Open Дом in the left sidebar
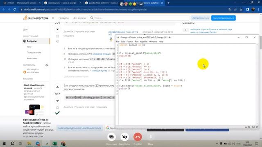The height and width of the screenshot is (147, 262). 25,29
